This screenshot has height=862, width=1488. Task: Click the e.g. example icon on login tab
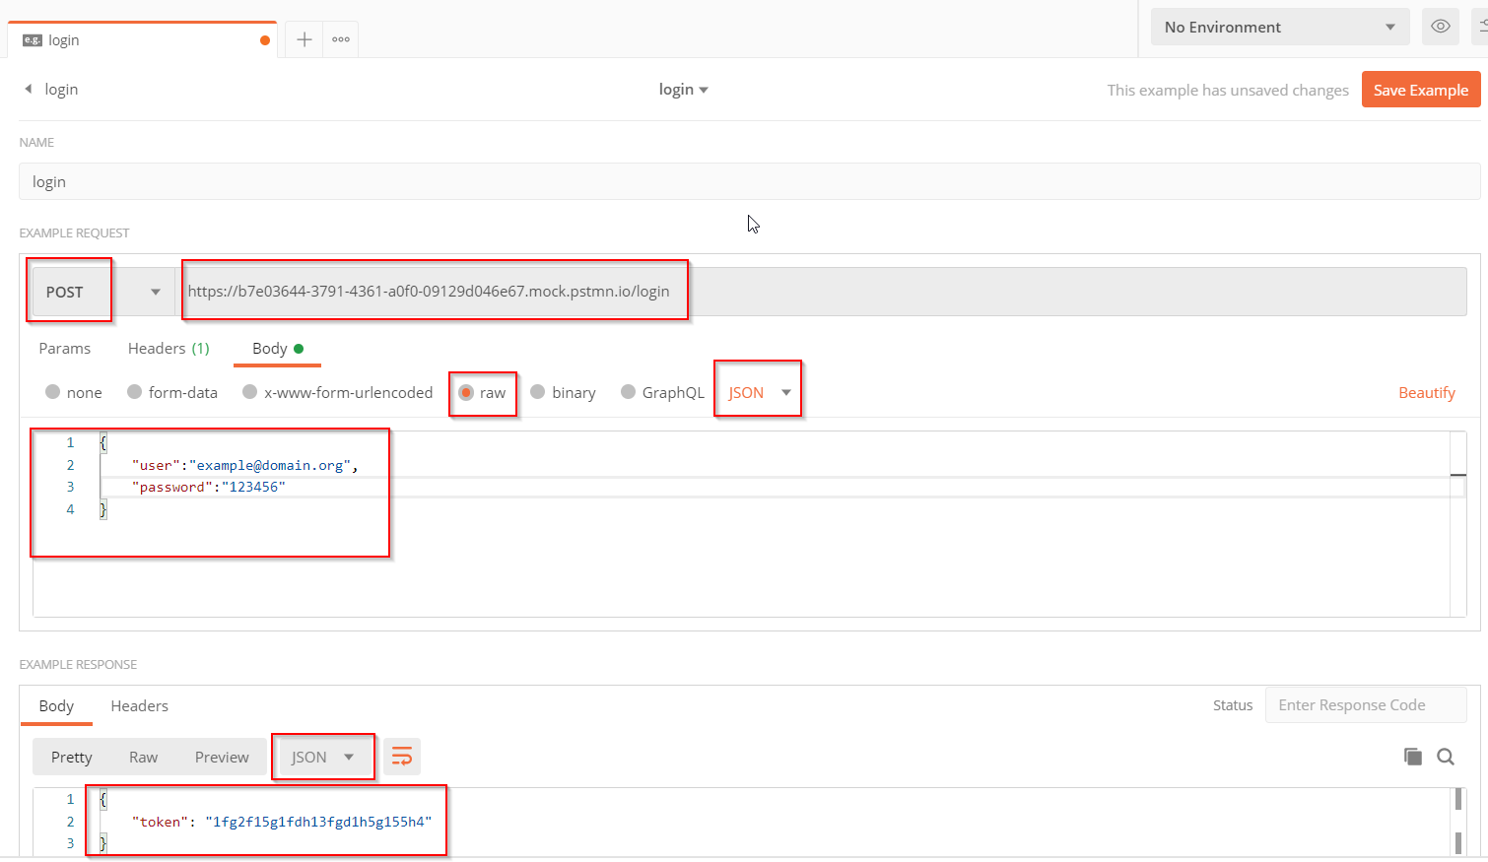tap(33, 40)
